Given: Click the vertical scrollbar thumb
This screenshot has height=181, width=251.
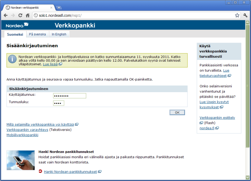Looking at the screenshot, I should (247, 86).
